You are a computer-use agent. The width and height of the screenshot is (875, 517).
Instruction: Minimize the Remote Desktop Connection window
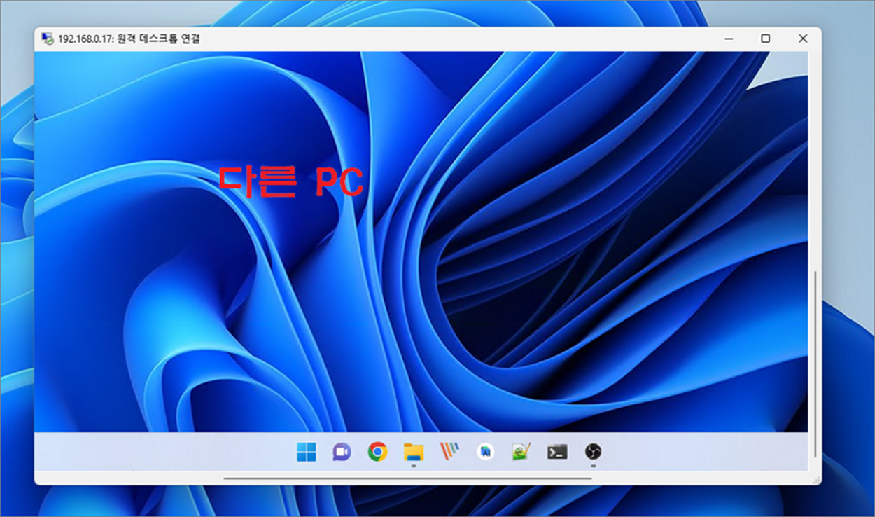[x=728, y=39]
